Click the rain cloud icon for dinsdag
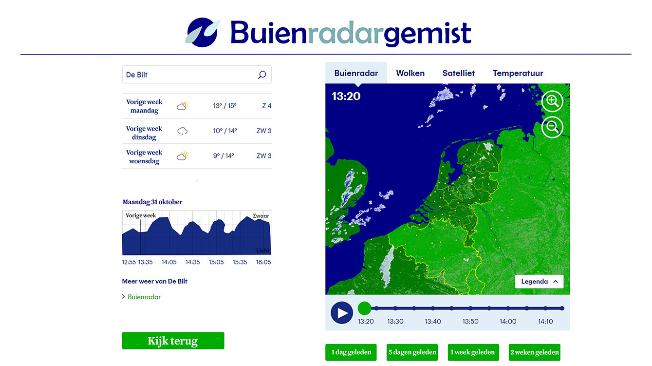The height and width of the screenshot is (366, 652). 183,131
